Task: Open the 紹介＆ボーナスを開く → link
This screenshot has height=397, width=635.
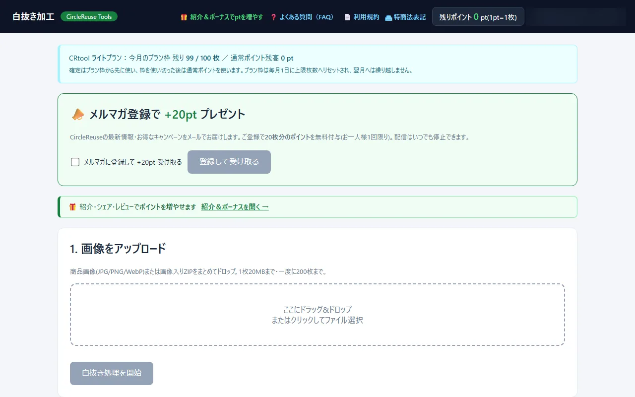Action: [235, 207]
